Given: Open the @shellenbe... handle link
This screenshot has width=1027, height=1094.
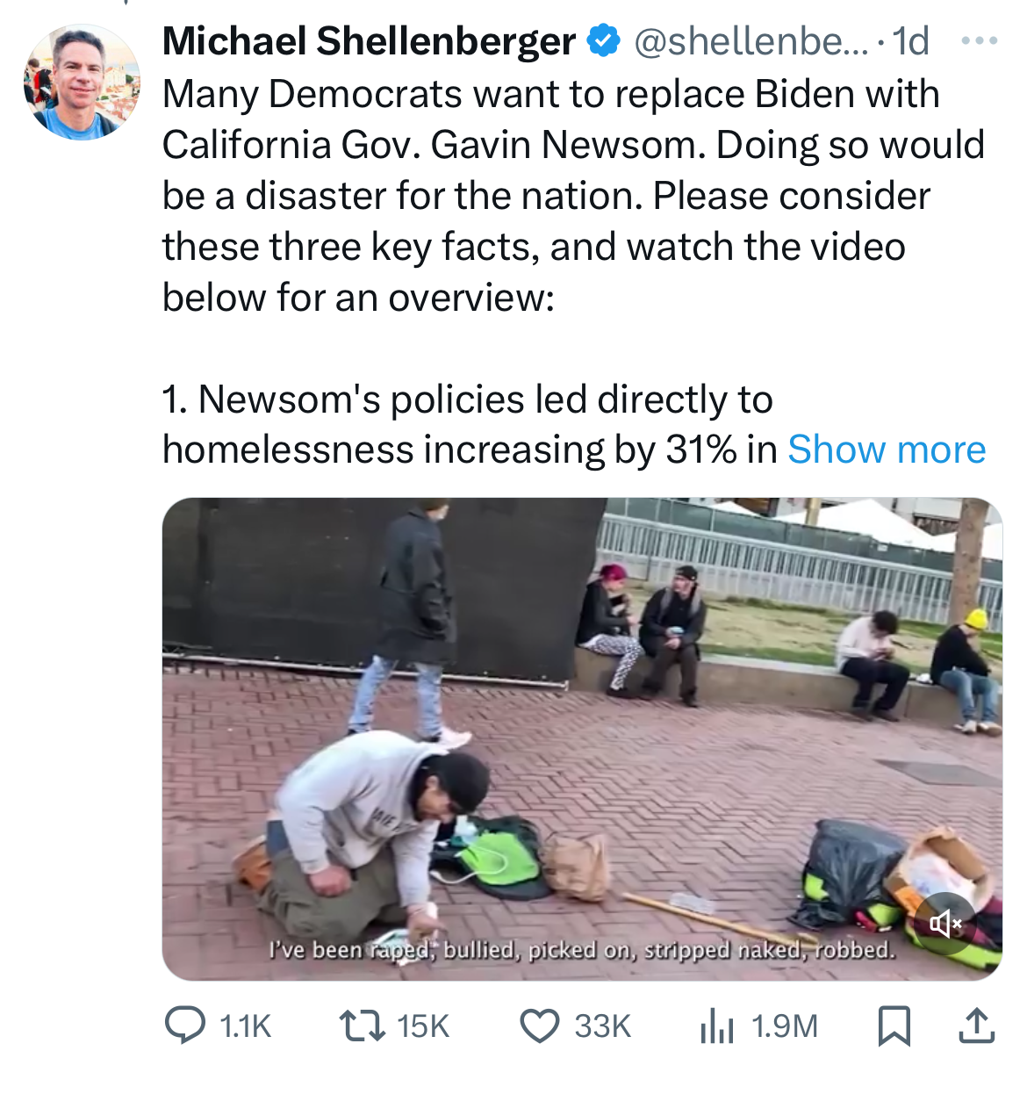Looking at the screenshot, I should click(x=750, y=41).
